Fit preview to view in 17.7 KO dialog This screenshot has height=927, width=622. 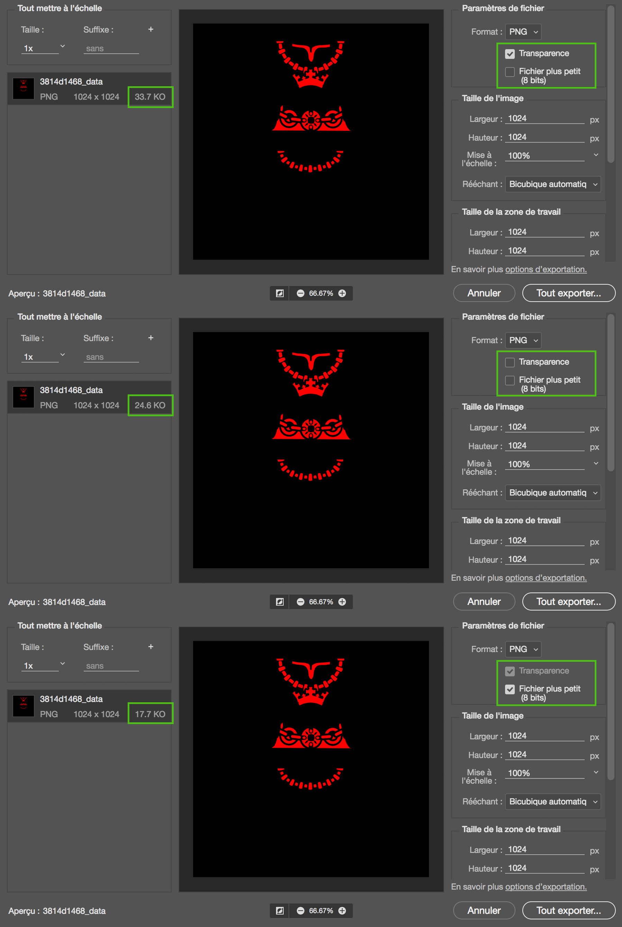[x=280, y=911]
